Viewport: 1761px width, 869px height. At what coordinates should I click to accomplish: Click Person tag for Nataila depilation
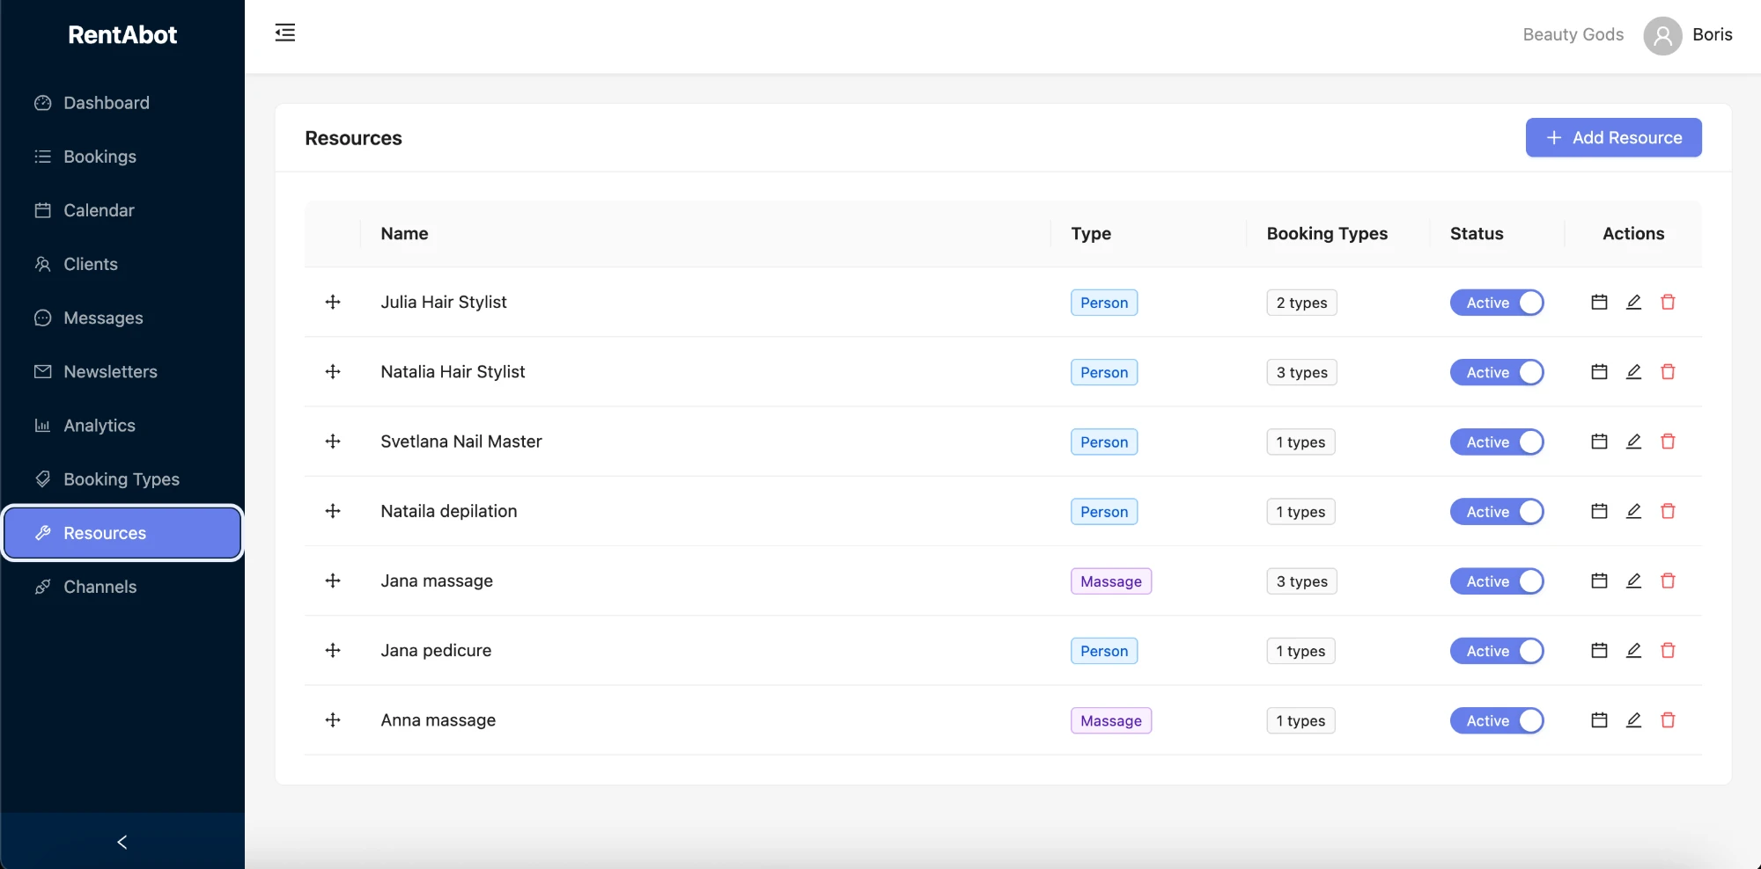pos(1103,512)
